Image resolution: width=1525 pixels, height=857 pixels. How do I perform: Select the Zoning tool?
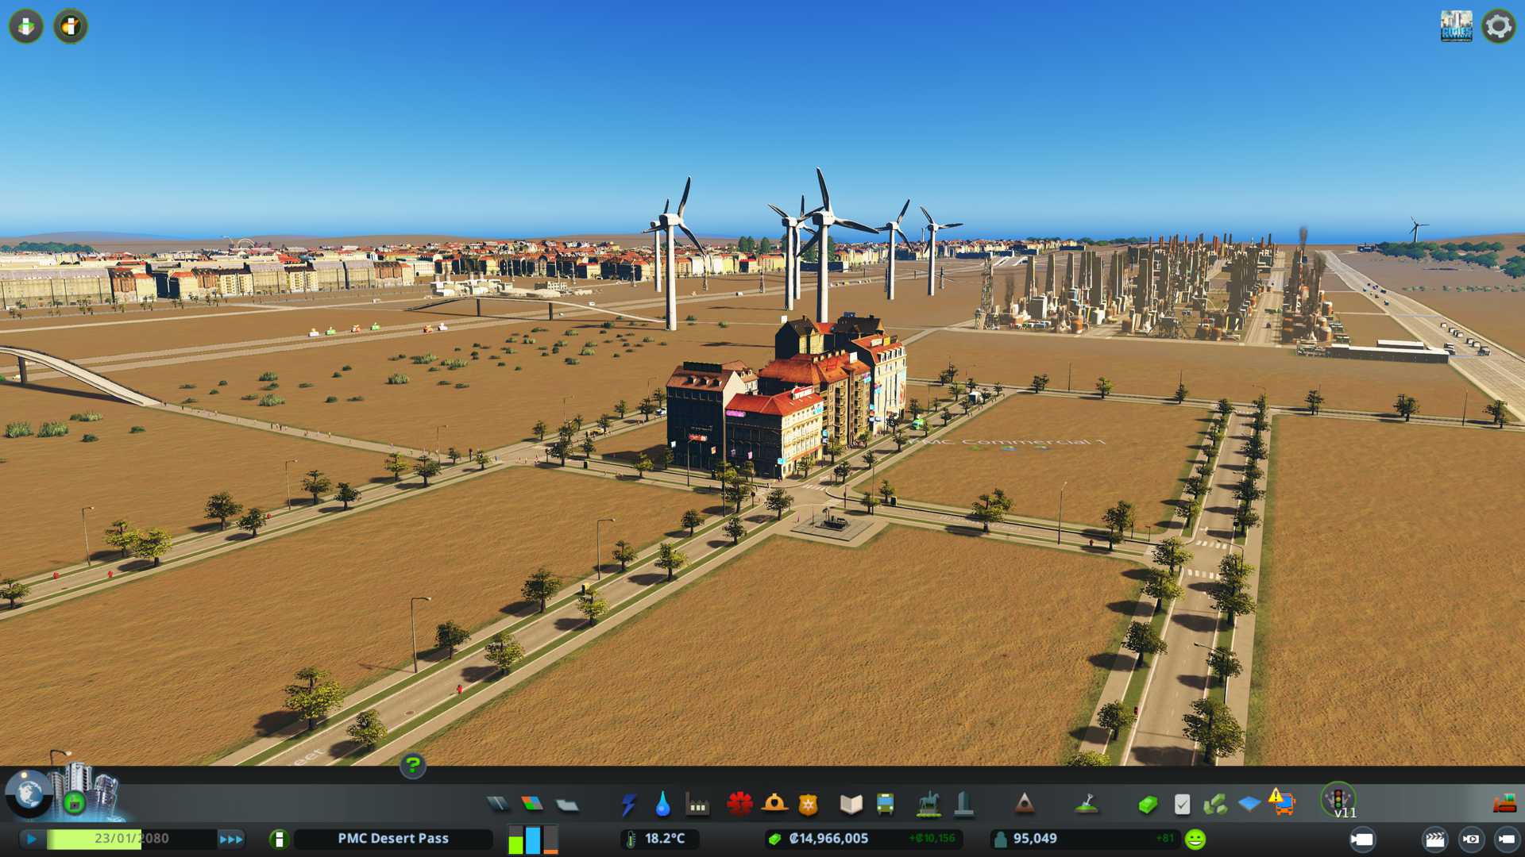pyautogui.click(x=532, y=805)
